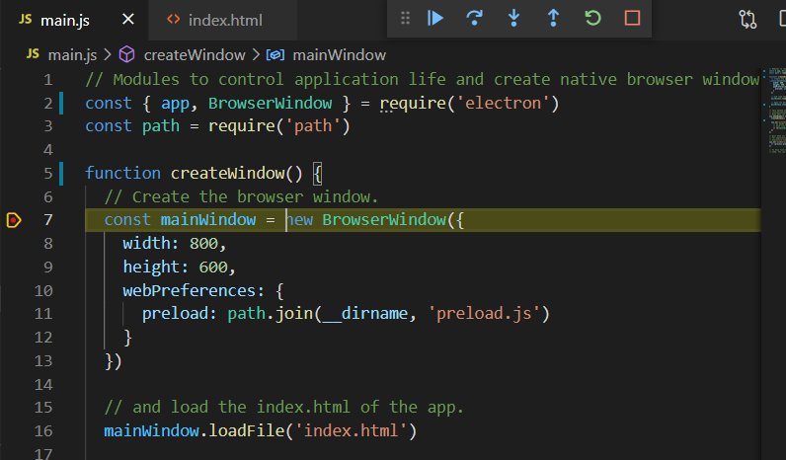This screenshot has width=786, height=460.
Task: Close the main.js tab
Action: pos(128,20)
